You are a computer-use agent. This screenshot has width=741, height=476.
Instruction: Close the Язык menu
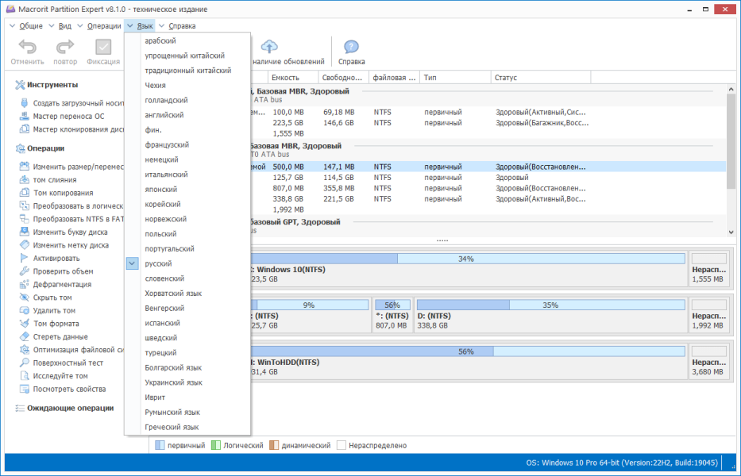pos(140,26)
